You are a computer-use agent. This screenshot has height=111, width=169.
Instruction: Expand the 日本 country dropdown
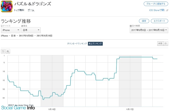[x=31, y=30]
